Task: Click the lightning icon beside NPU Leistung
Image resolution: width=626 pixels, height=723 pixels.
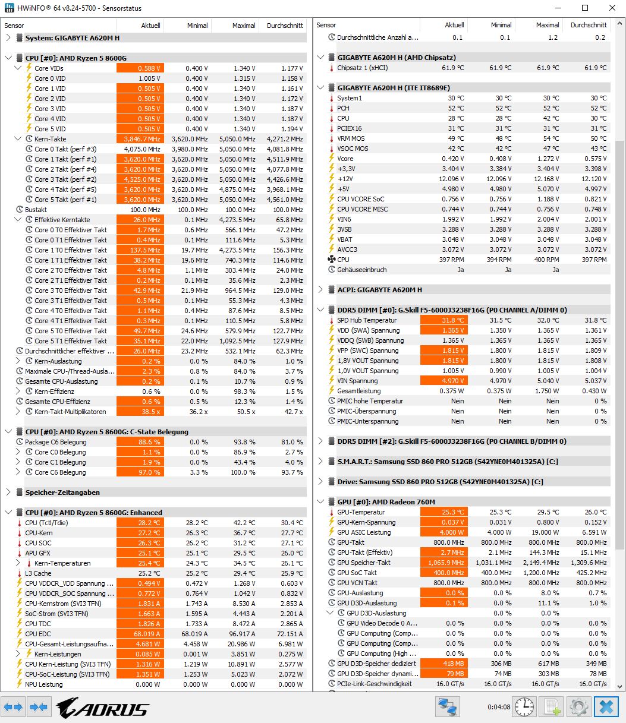Action: coord(20,684)
